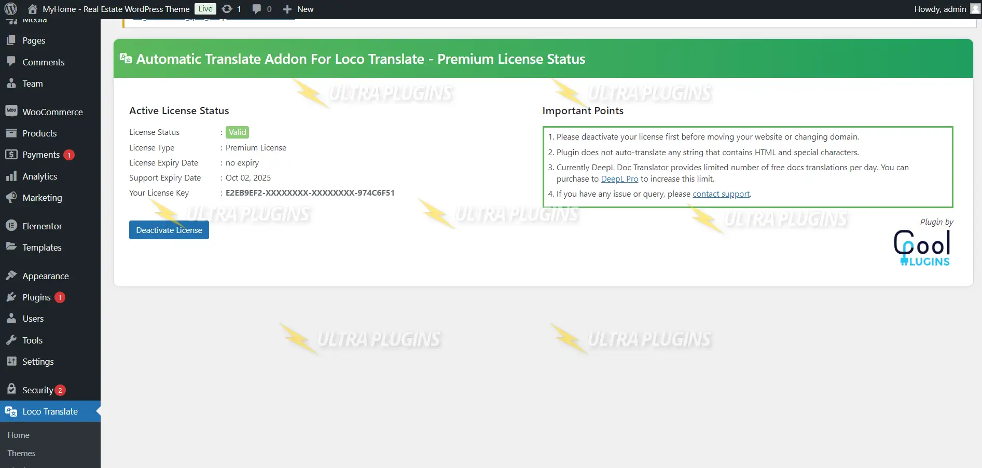The image size is (982, 468).
Task: Click the Security lock icon
Action: (11, 389)
